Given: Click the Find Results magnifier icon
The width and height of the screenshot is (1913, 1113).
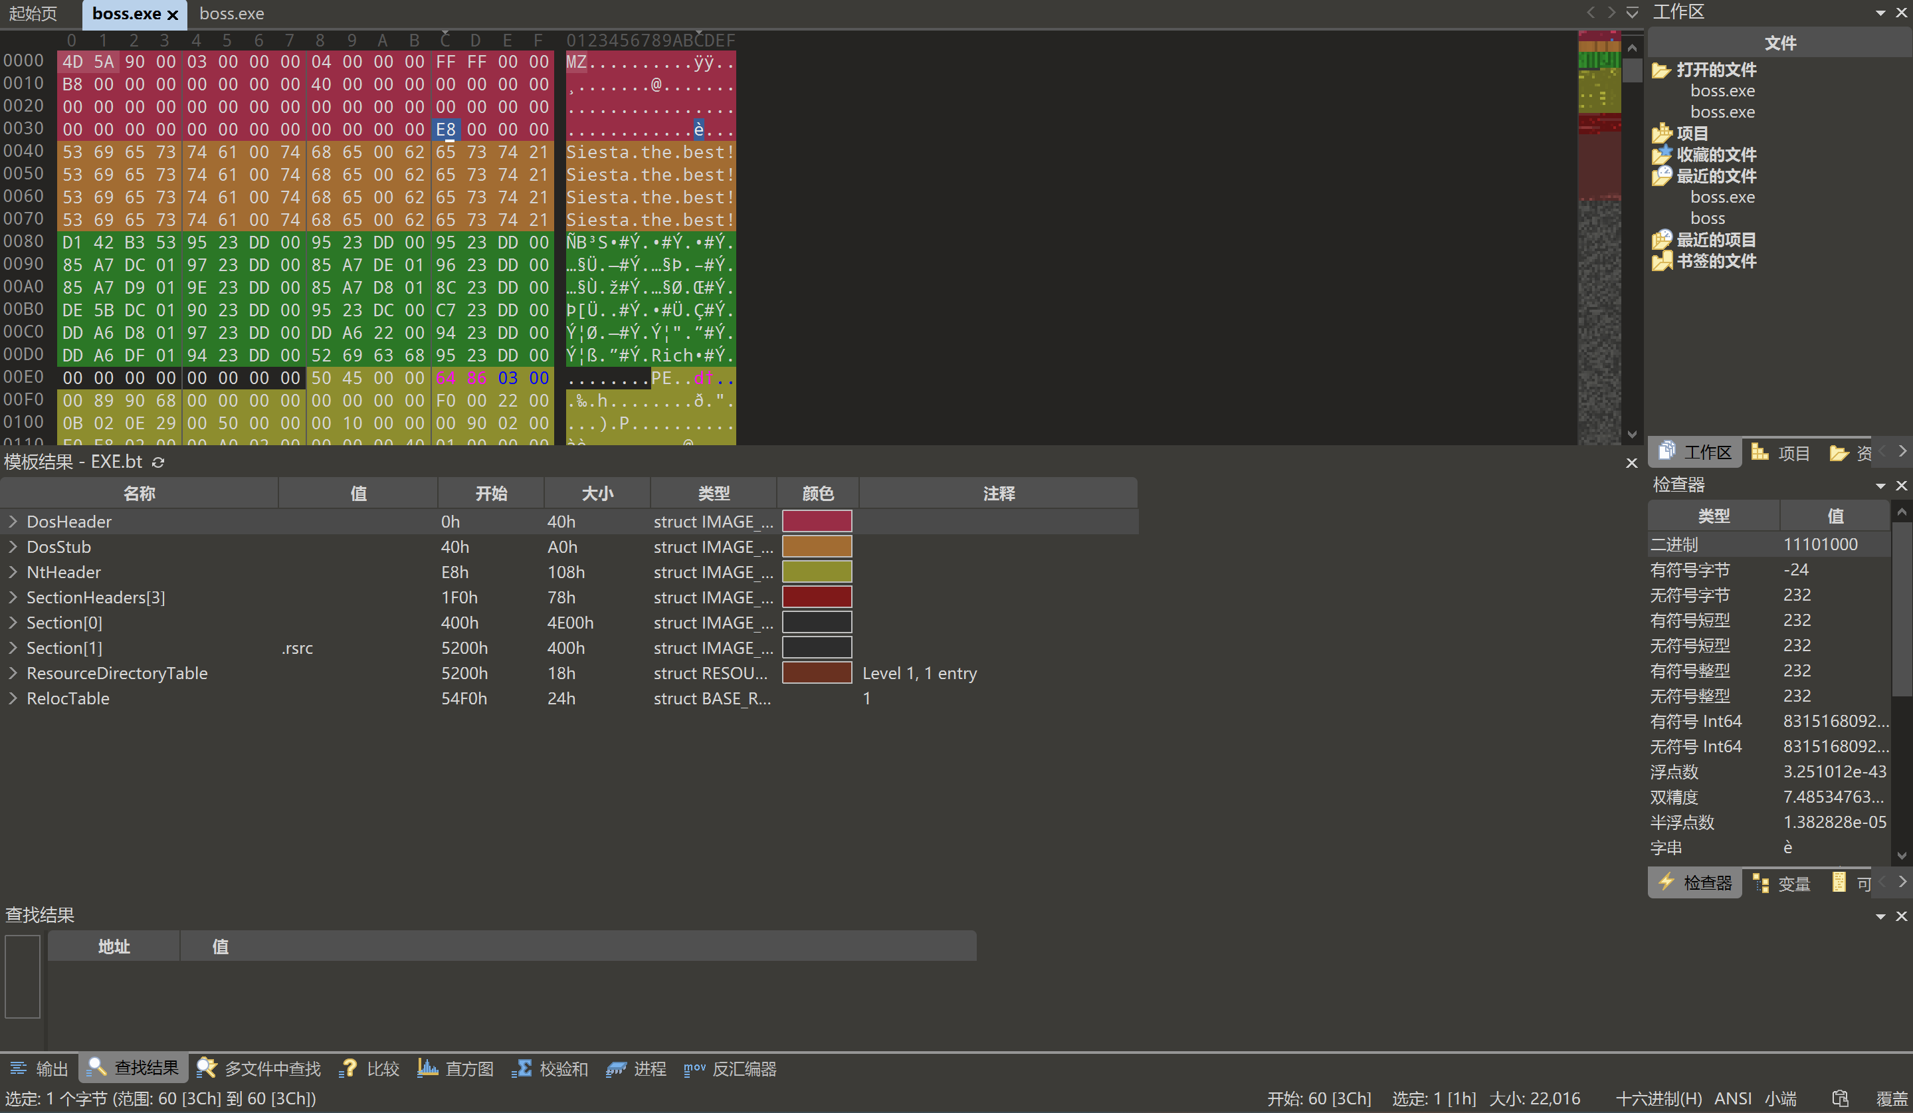Looking at the screenshot, I should click(96, 1067).
